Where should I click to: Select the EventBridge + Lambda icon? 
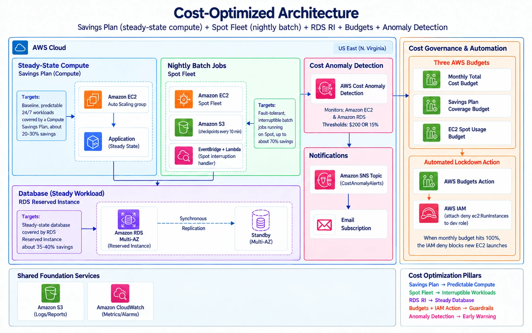(183, 155)
